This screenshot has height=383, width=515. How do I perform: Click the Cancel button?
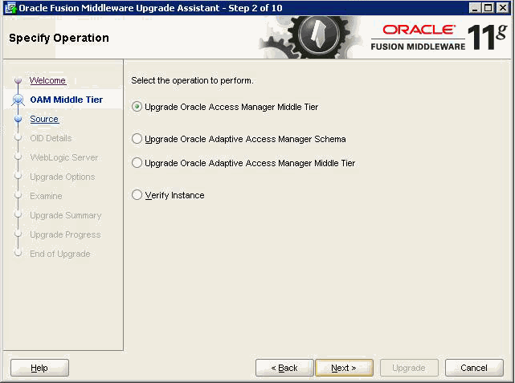[474, 368]
